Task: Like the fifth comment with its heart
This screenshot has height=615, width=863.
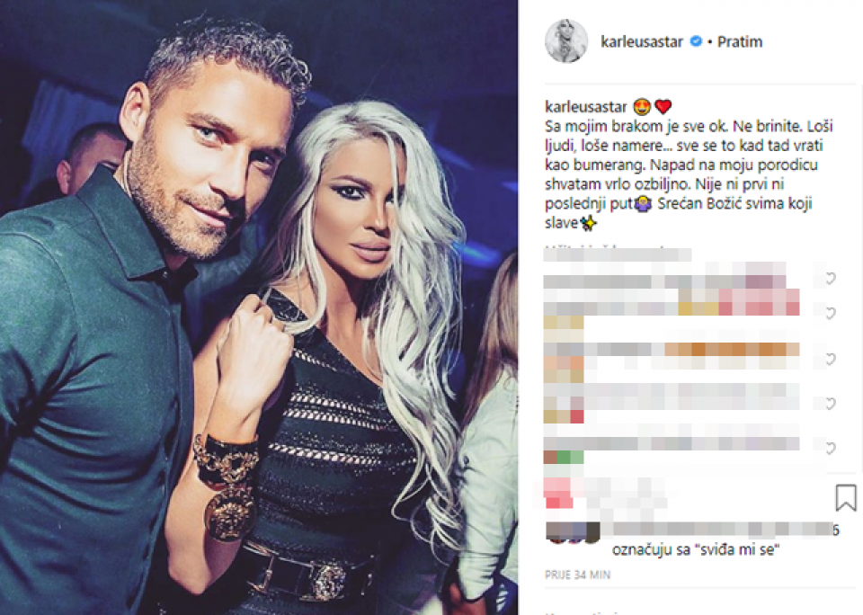Action: 830,448
